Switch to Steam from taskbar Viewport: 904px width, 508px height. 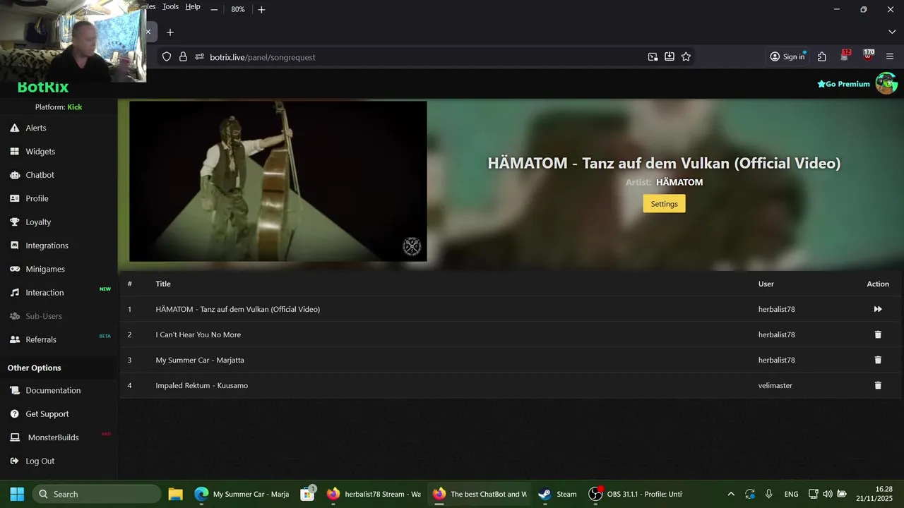pos(558,494)
